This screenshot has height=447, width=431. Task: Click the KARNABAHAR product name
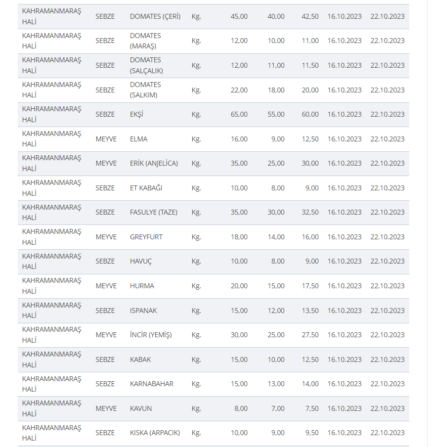tap(151, 384)
